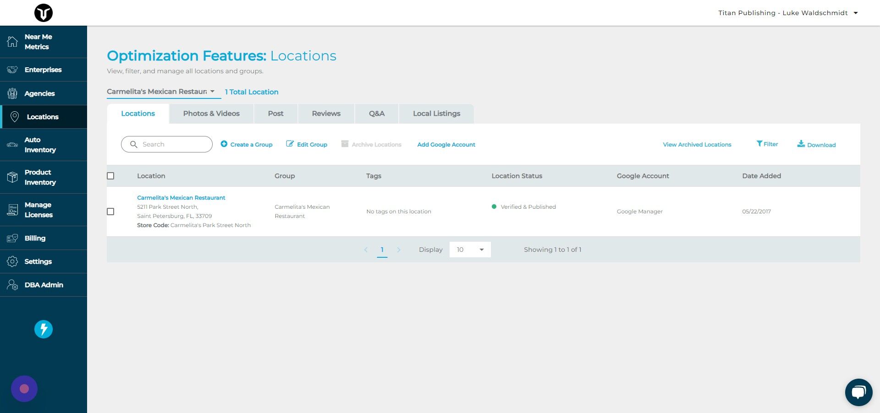This screenshot has width=880, height=413.
Task: Click into the Search input field
Action: 167,144
